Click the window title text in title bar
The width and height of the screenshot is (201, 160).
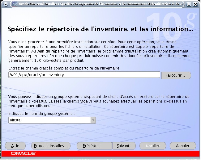click(x=101, y=4)
